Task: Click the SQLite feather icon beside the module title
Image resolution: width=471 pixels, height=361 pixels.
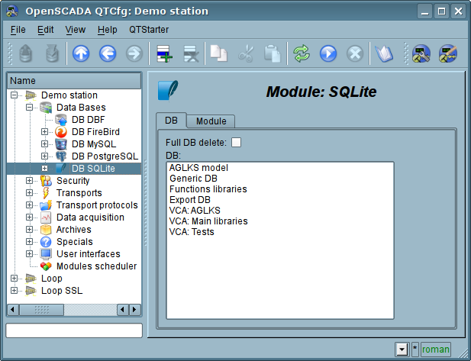Action: click(x=168, y=90)
